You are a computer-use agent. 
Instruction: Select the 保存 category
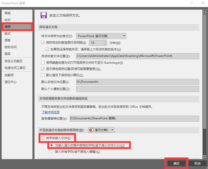(17, 27)
